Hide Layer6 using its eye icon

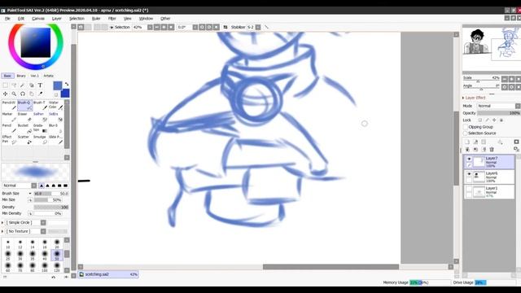point(469,174)
